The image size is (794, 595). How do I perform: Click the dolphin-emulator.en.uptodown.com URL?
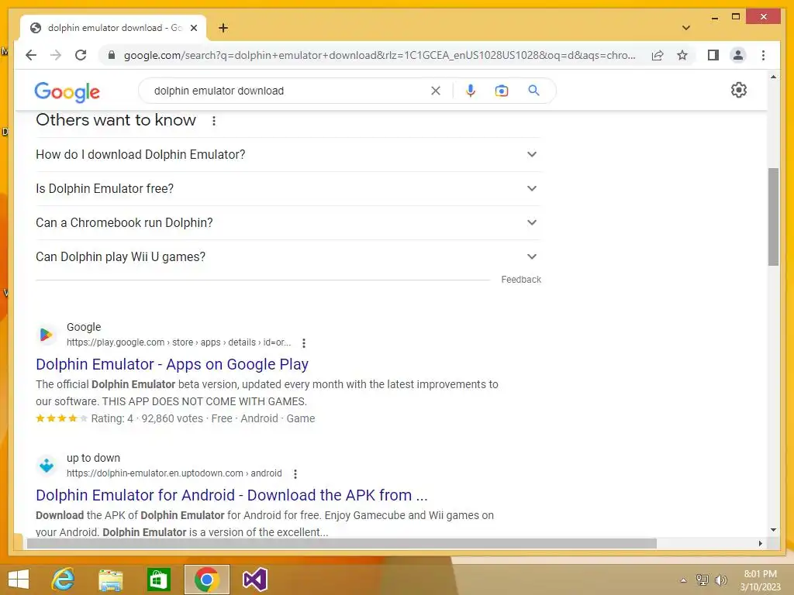[174, 473]
